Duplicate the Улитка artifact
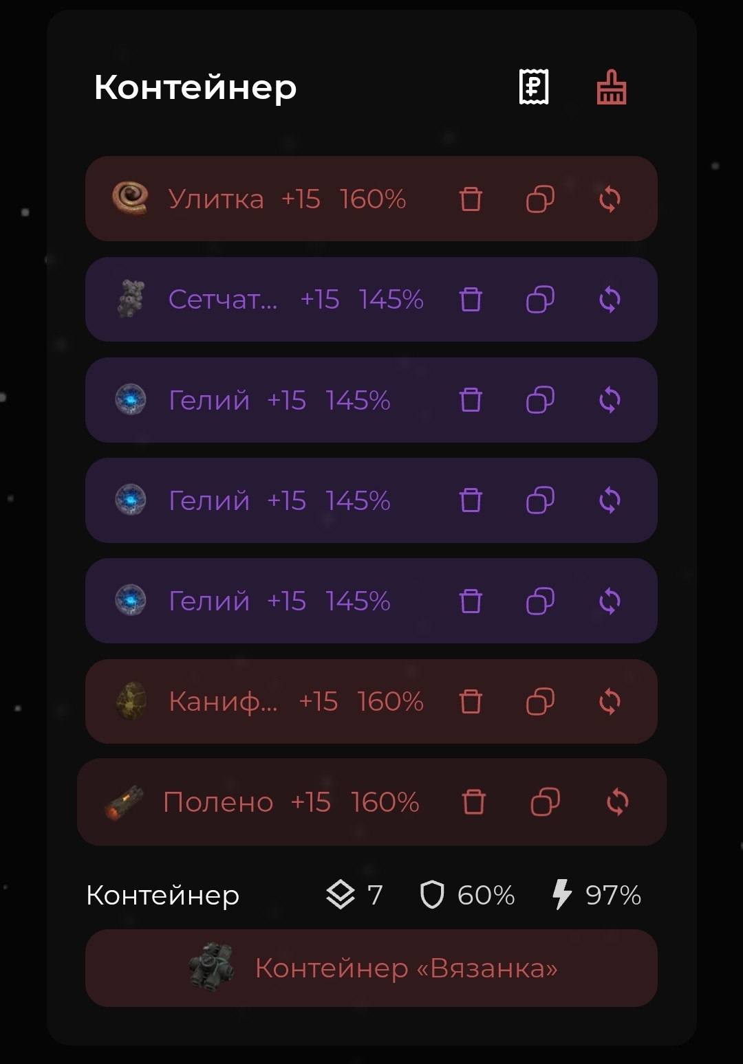743x1064 pixels. tap(540, 199)
